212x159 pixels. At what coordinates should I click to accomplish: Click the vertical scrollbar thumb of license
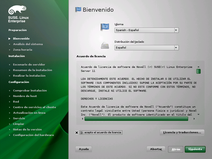point(198,71)
